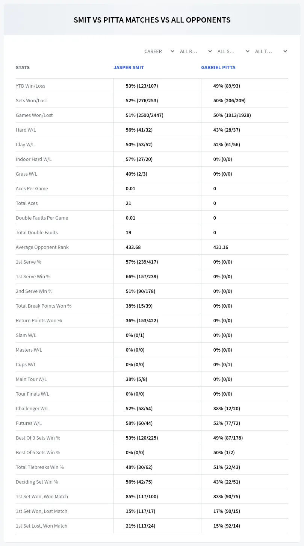The image size is (304, 546).
Task: Expand the ALL T... filter dropdown
Action: click(271, 51)
